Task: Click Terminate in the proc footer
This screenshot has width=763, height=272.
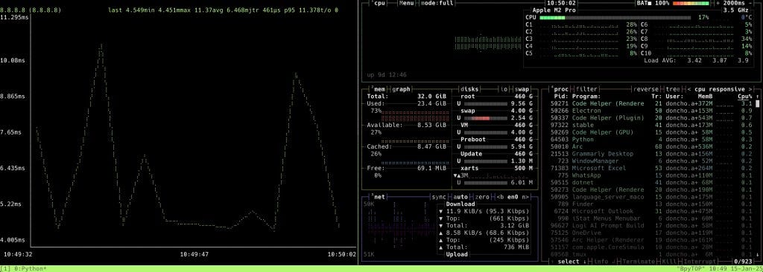Action: 638,262
